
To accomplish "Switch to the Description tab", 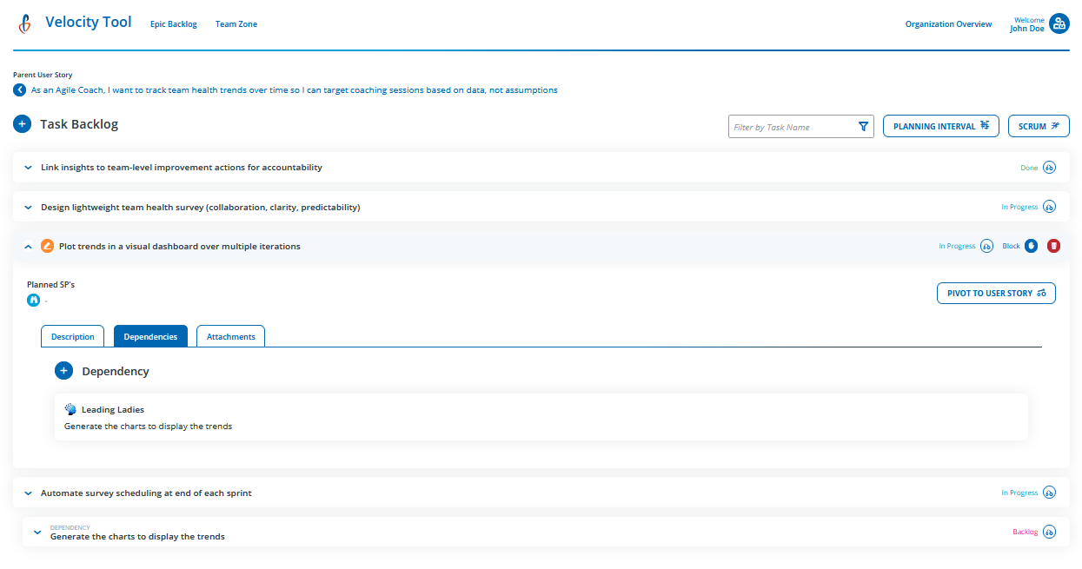I will click(72, 336).
